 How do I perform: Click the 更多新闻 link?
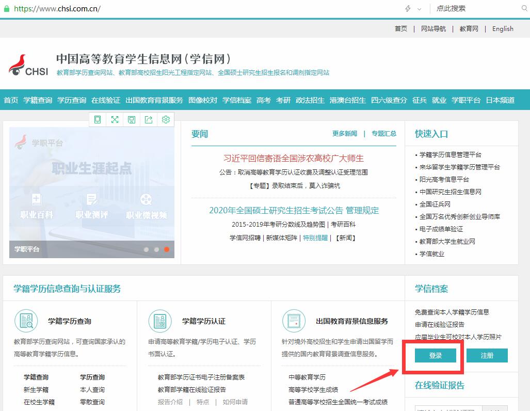coord(344,134)
